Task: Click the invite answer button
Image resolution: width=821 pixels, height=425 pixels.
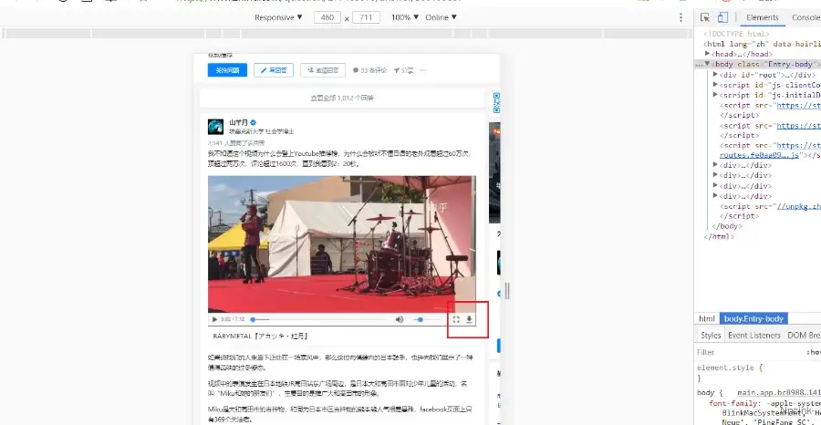Action: coord(323,70)
